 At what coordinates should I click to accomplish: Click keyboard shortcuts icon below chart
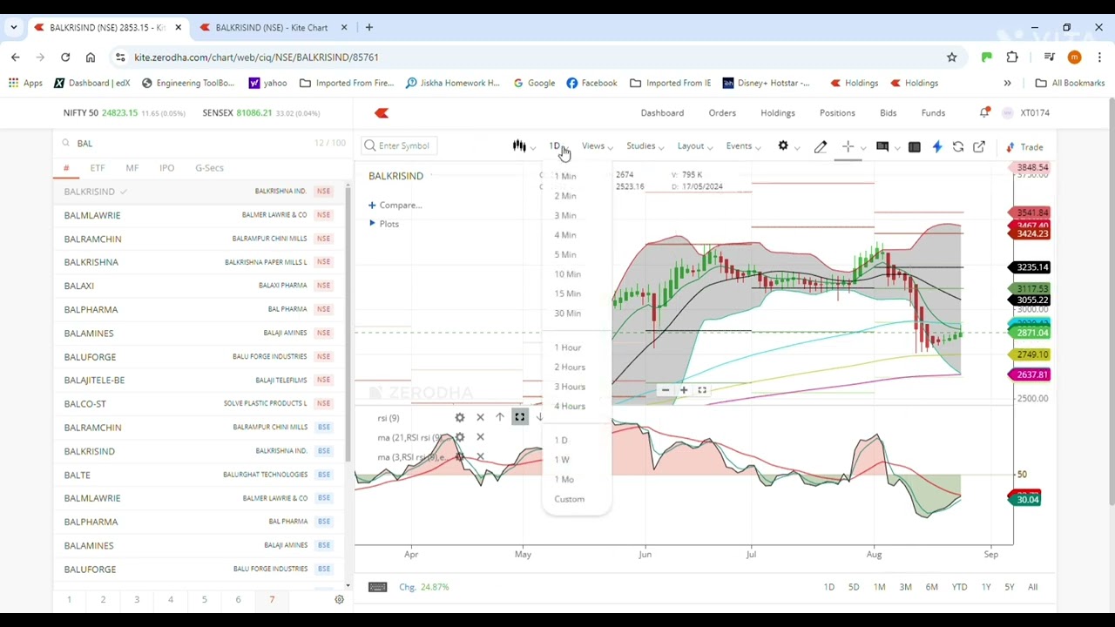tap(377, 587)
